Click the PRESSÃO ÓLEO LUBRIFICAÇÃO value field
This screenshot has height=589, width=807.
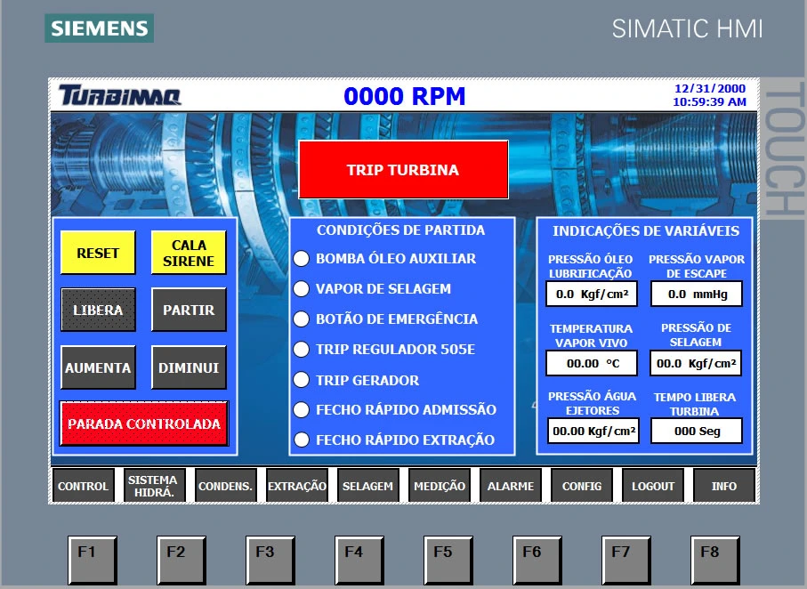click(592, 294)
